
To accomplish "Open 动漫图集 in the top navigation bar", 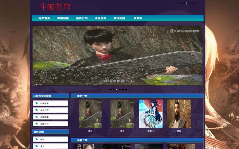I will point(100,18).
